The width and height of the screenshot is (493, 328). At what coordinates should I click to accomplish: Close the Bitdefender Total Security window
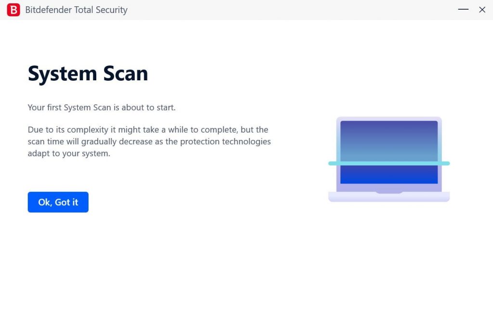point(482,10)
